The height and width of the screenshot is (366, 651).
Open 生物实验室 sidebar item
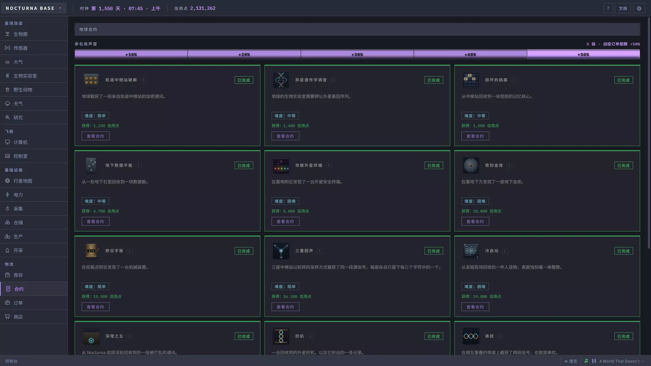(x=34, y=76)
